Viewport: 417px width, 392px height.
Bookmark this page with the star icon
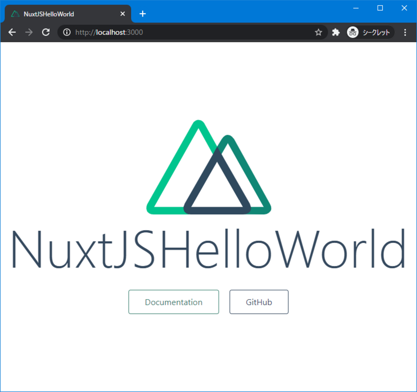318,32
